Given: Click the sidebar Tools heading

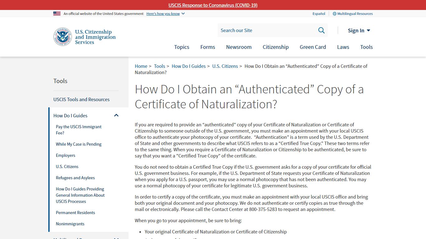Looking at the screenshot, I should [x=60, y=81].
